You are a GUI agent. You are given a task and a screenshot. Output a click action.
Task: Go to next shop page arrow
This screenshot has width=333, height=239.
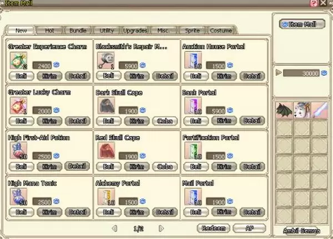[161, 228]
